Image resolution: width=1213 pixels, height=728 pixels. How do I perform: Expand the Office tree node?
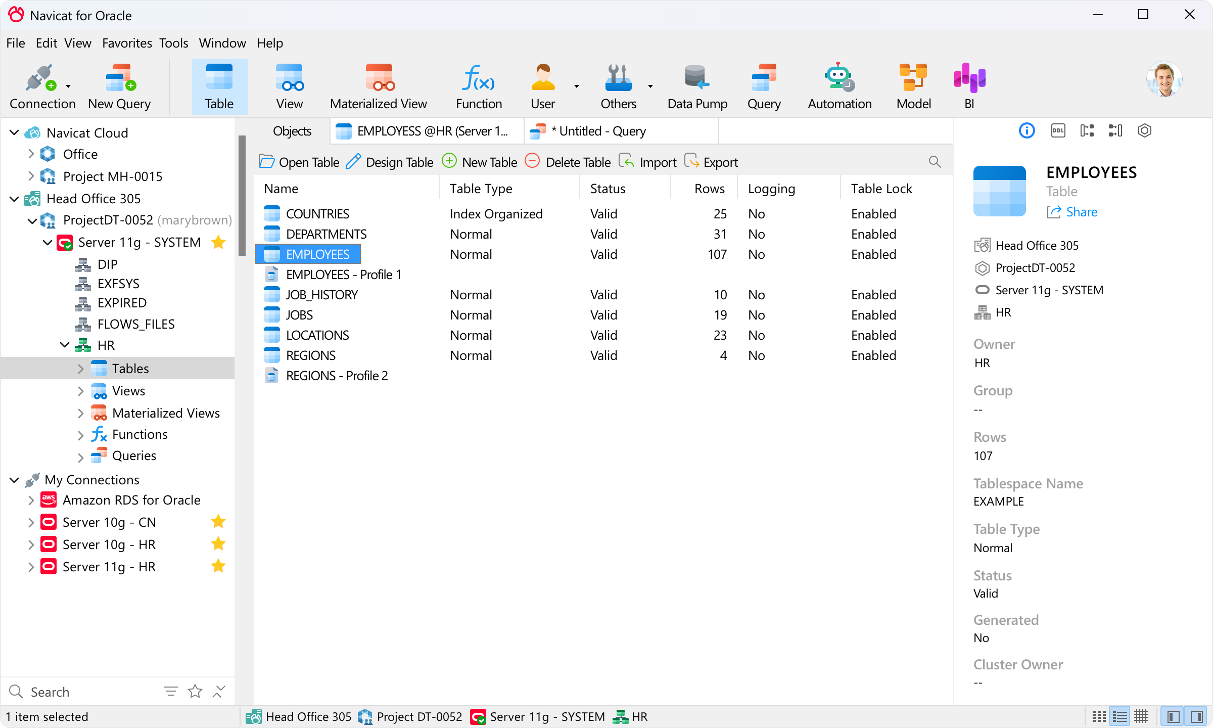(31, 154)
